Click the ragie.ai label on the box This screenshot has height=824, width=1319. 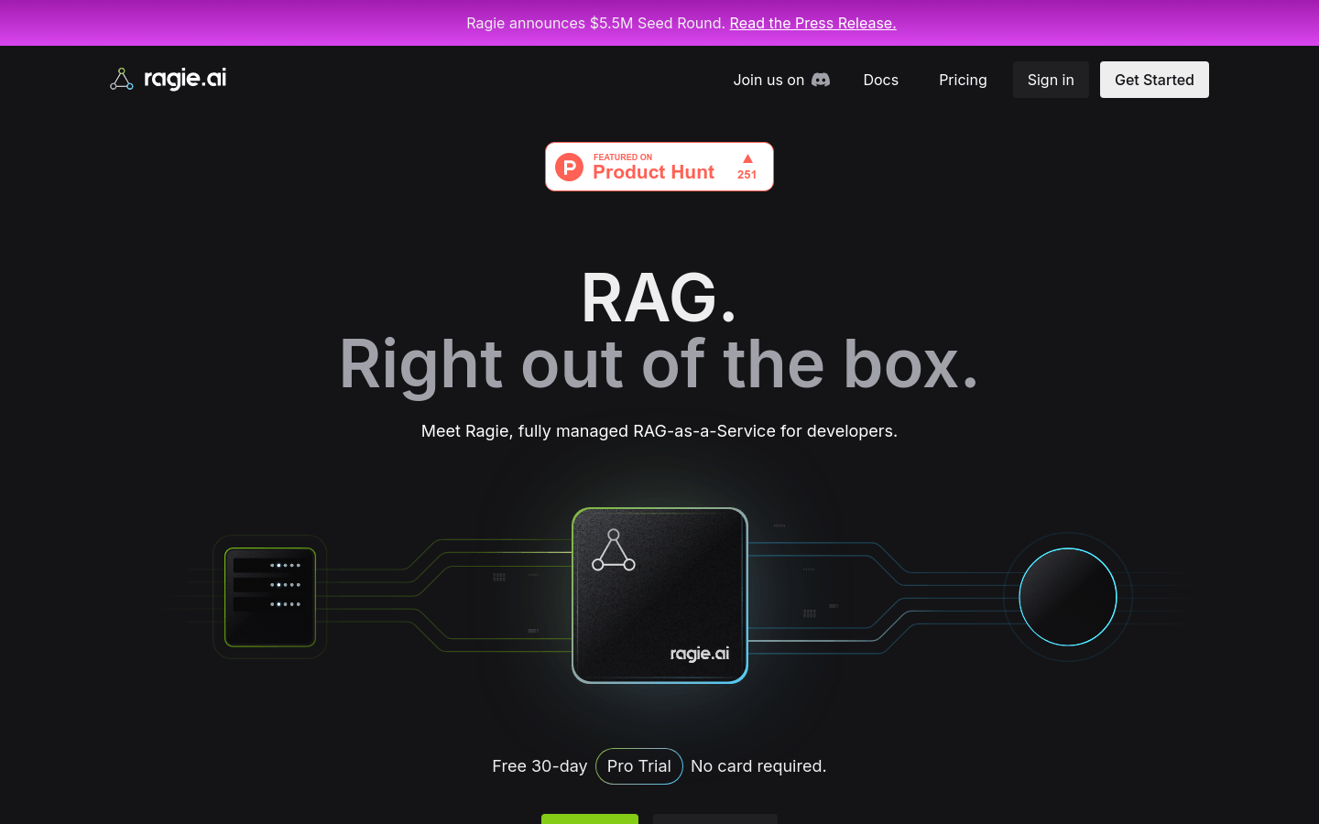[700, 654]
